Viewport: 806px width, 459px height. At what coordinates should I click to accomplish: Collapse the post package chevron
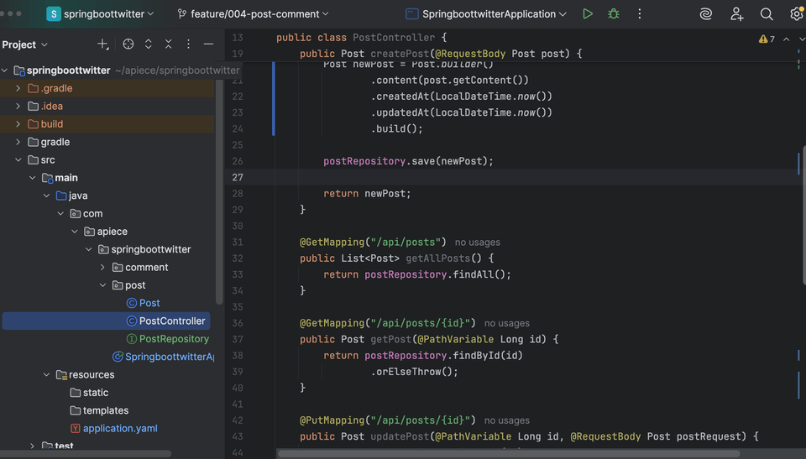102,285
